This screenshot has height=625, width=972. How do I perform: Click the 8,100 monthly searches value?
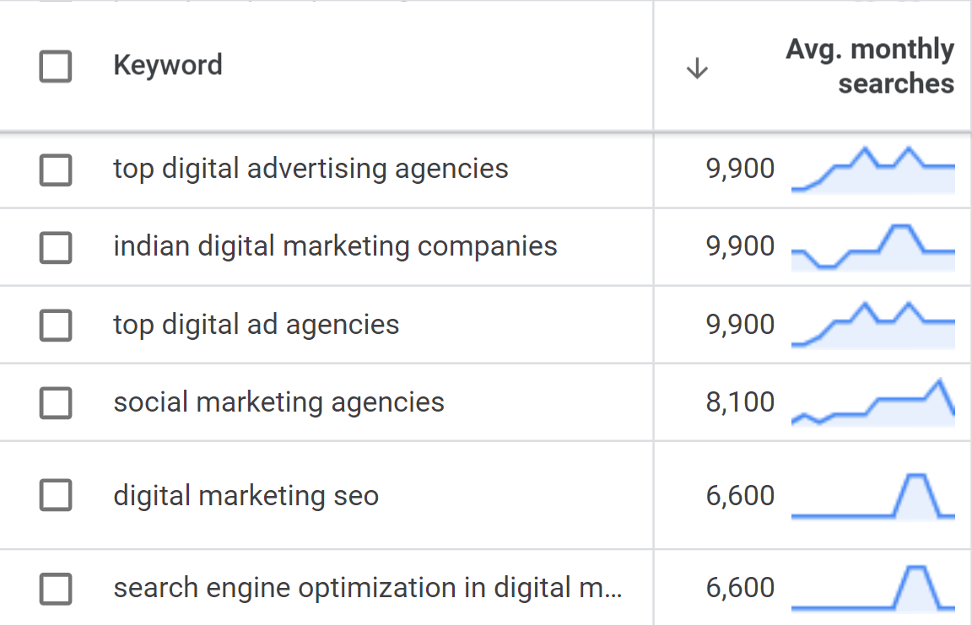pos(740,402)
